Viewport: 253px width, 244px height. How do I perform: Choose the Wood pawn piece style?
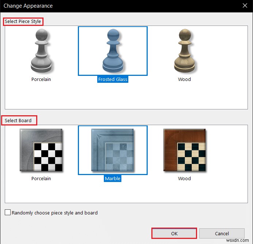[184, 51]
